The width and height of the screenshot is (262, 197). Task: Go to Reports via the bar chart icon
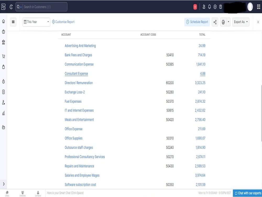tap(3, 113)
